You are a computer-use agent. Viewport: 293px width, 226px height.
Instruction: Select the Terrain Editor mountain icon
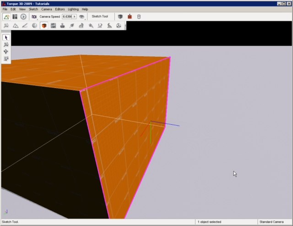[x=15, y=26]
